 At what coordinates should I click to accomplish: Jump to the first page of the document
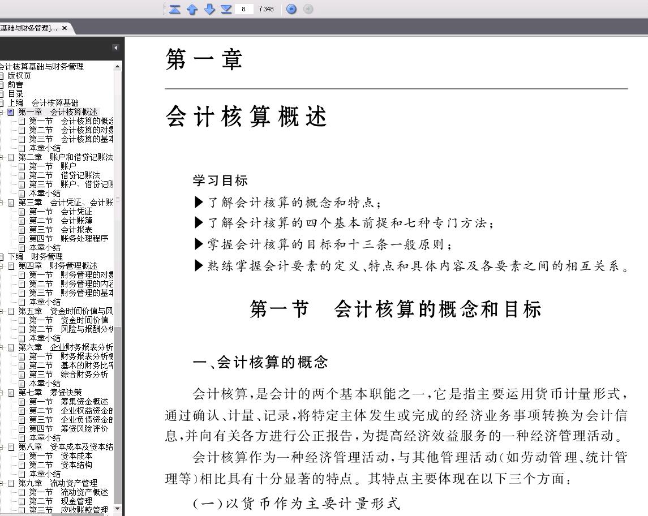[x=175, y=9]
